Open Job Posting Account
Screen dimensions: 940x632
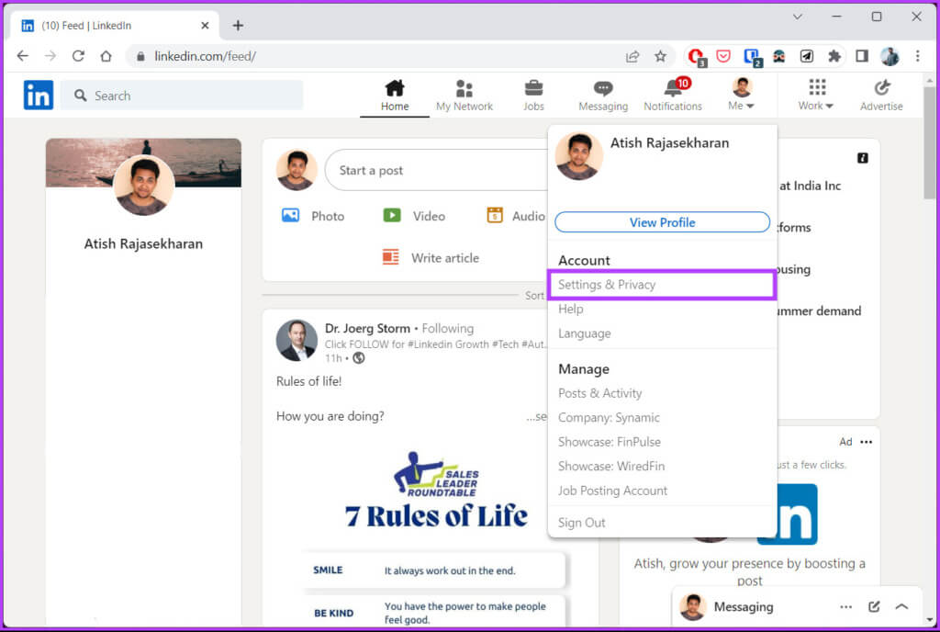click(612, 491)
